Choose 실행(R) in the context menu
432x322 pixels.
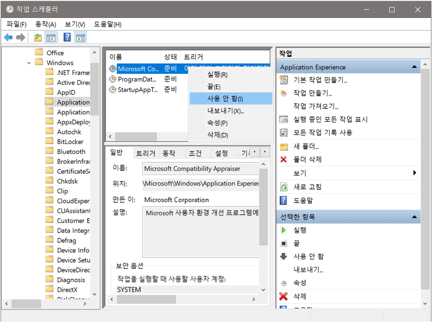pyautogui.click(x=231, y=75)
